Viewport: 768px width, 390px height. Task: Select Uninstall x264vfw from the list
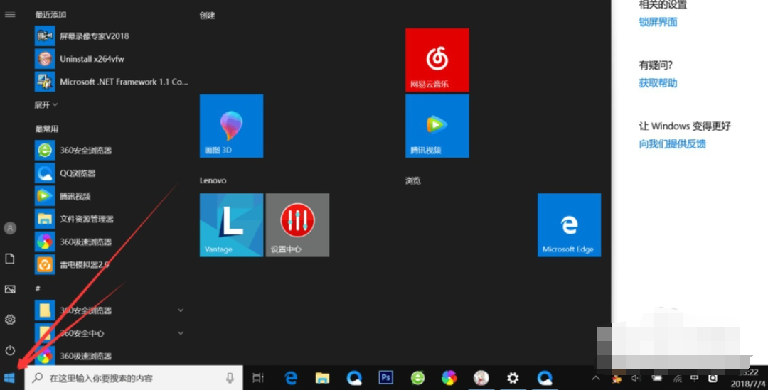pos(92,59)
